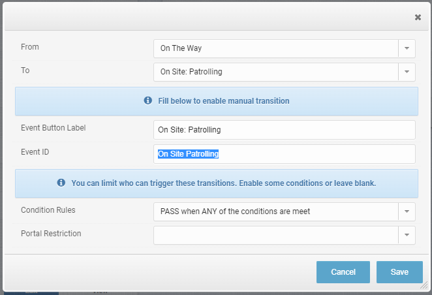The height and width of the screenshot is (295, 432).
Task: Click the To field showing On Site: Patrolling
Action: 275,72
